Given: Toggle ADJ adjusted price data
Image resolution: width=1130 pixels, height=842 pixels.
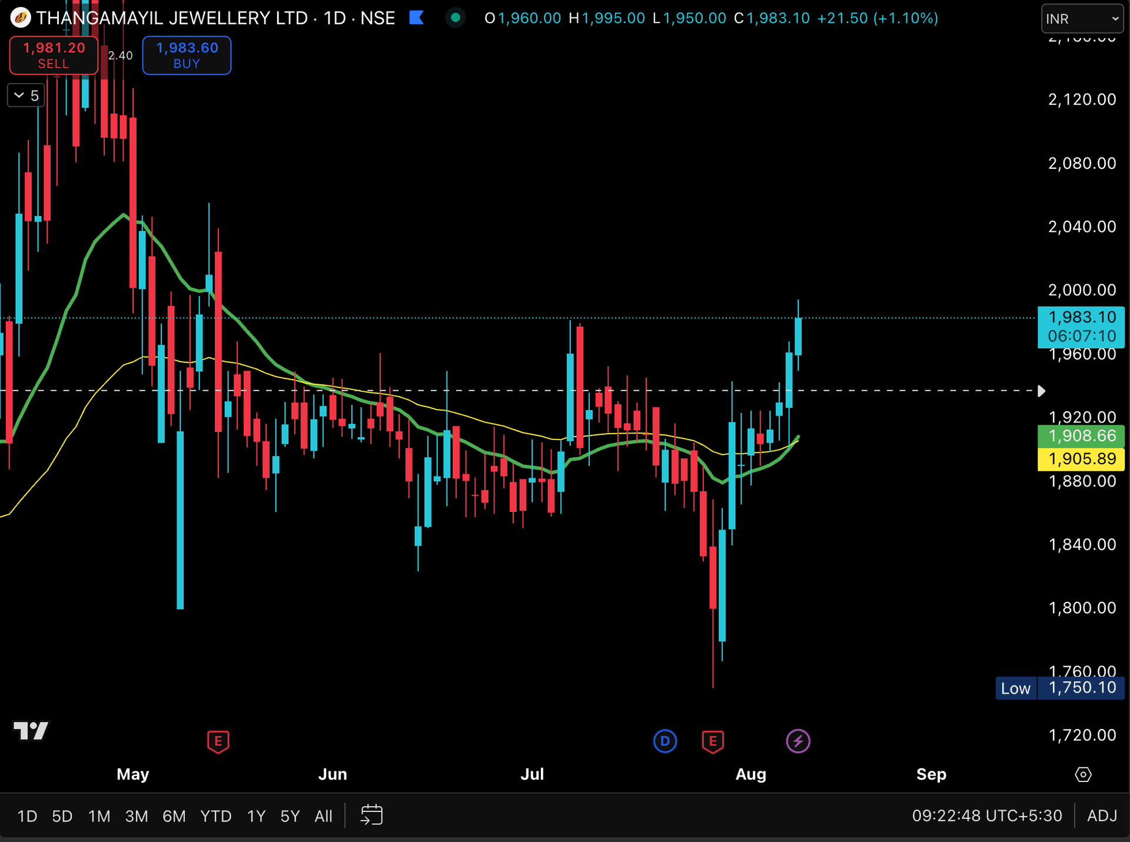Looking at the screenshot, I should [1102, 816].
